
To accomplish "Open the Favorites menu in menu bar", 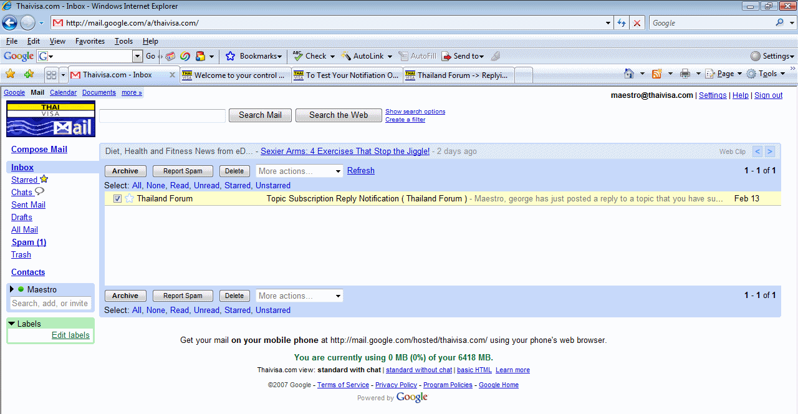I will tap(90, 41).
